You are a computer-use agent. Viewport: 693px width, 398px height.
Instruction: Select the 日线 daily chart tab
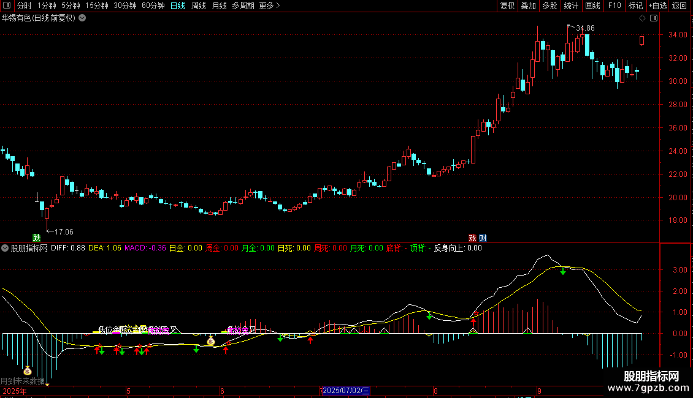(x=178, y=6)
